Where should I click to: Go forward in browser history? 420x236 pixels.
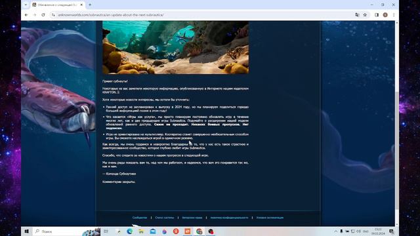pyautogui.click(x=35, y=15)
